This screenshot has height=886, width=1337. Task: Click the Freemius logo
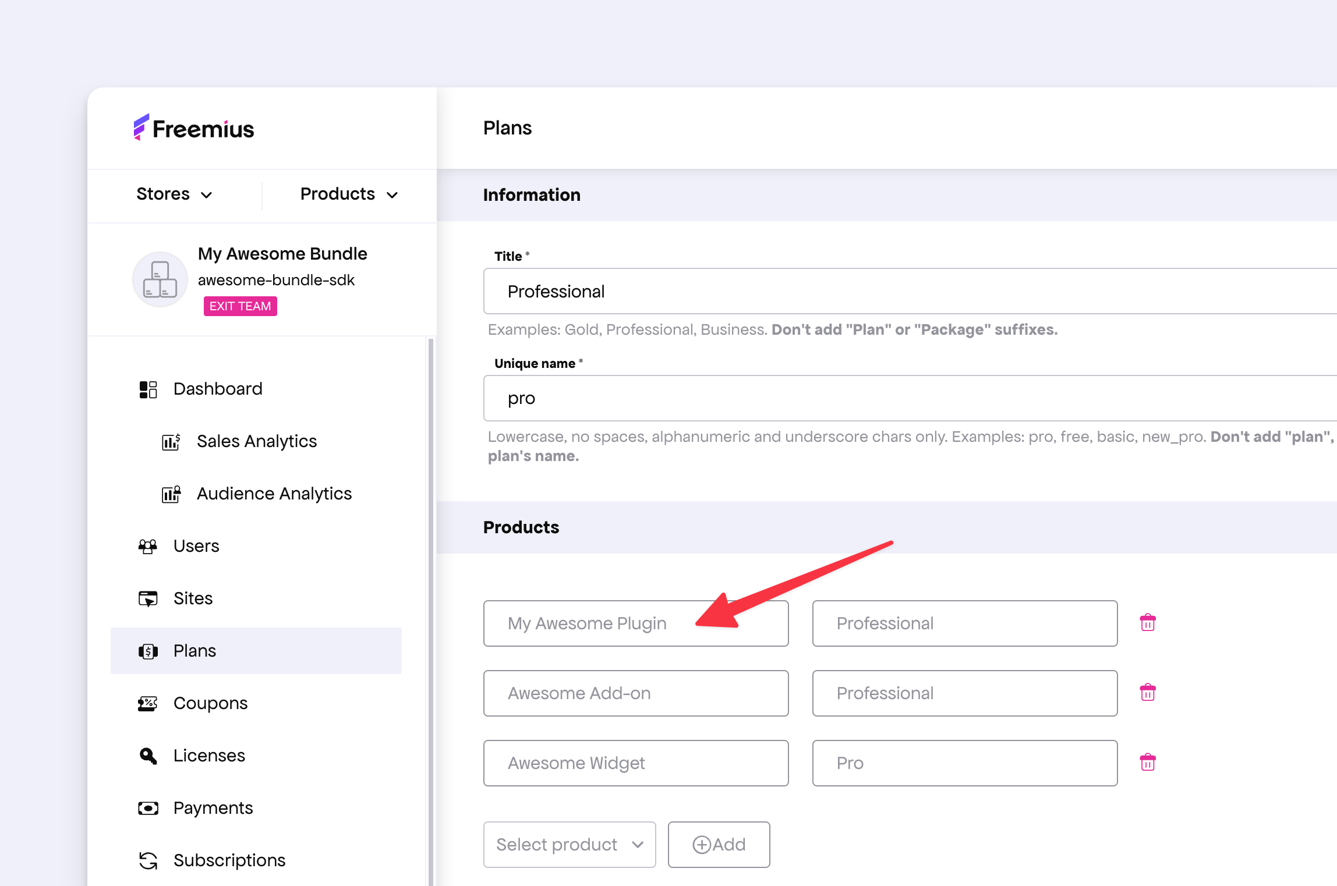tap(194, 128)
